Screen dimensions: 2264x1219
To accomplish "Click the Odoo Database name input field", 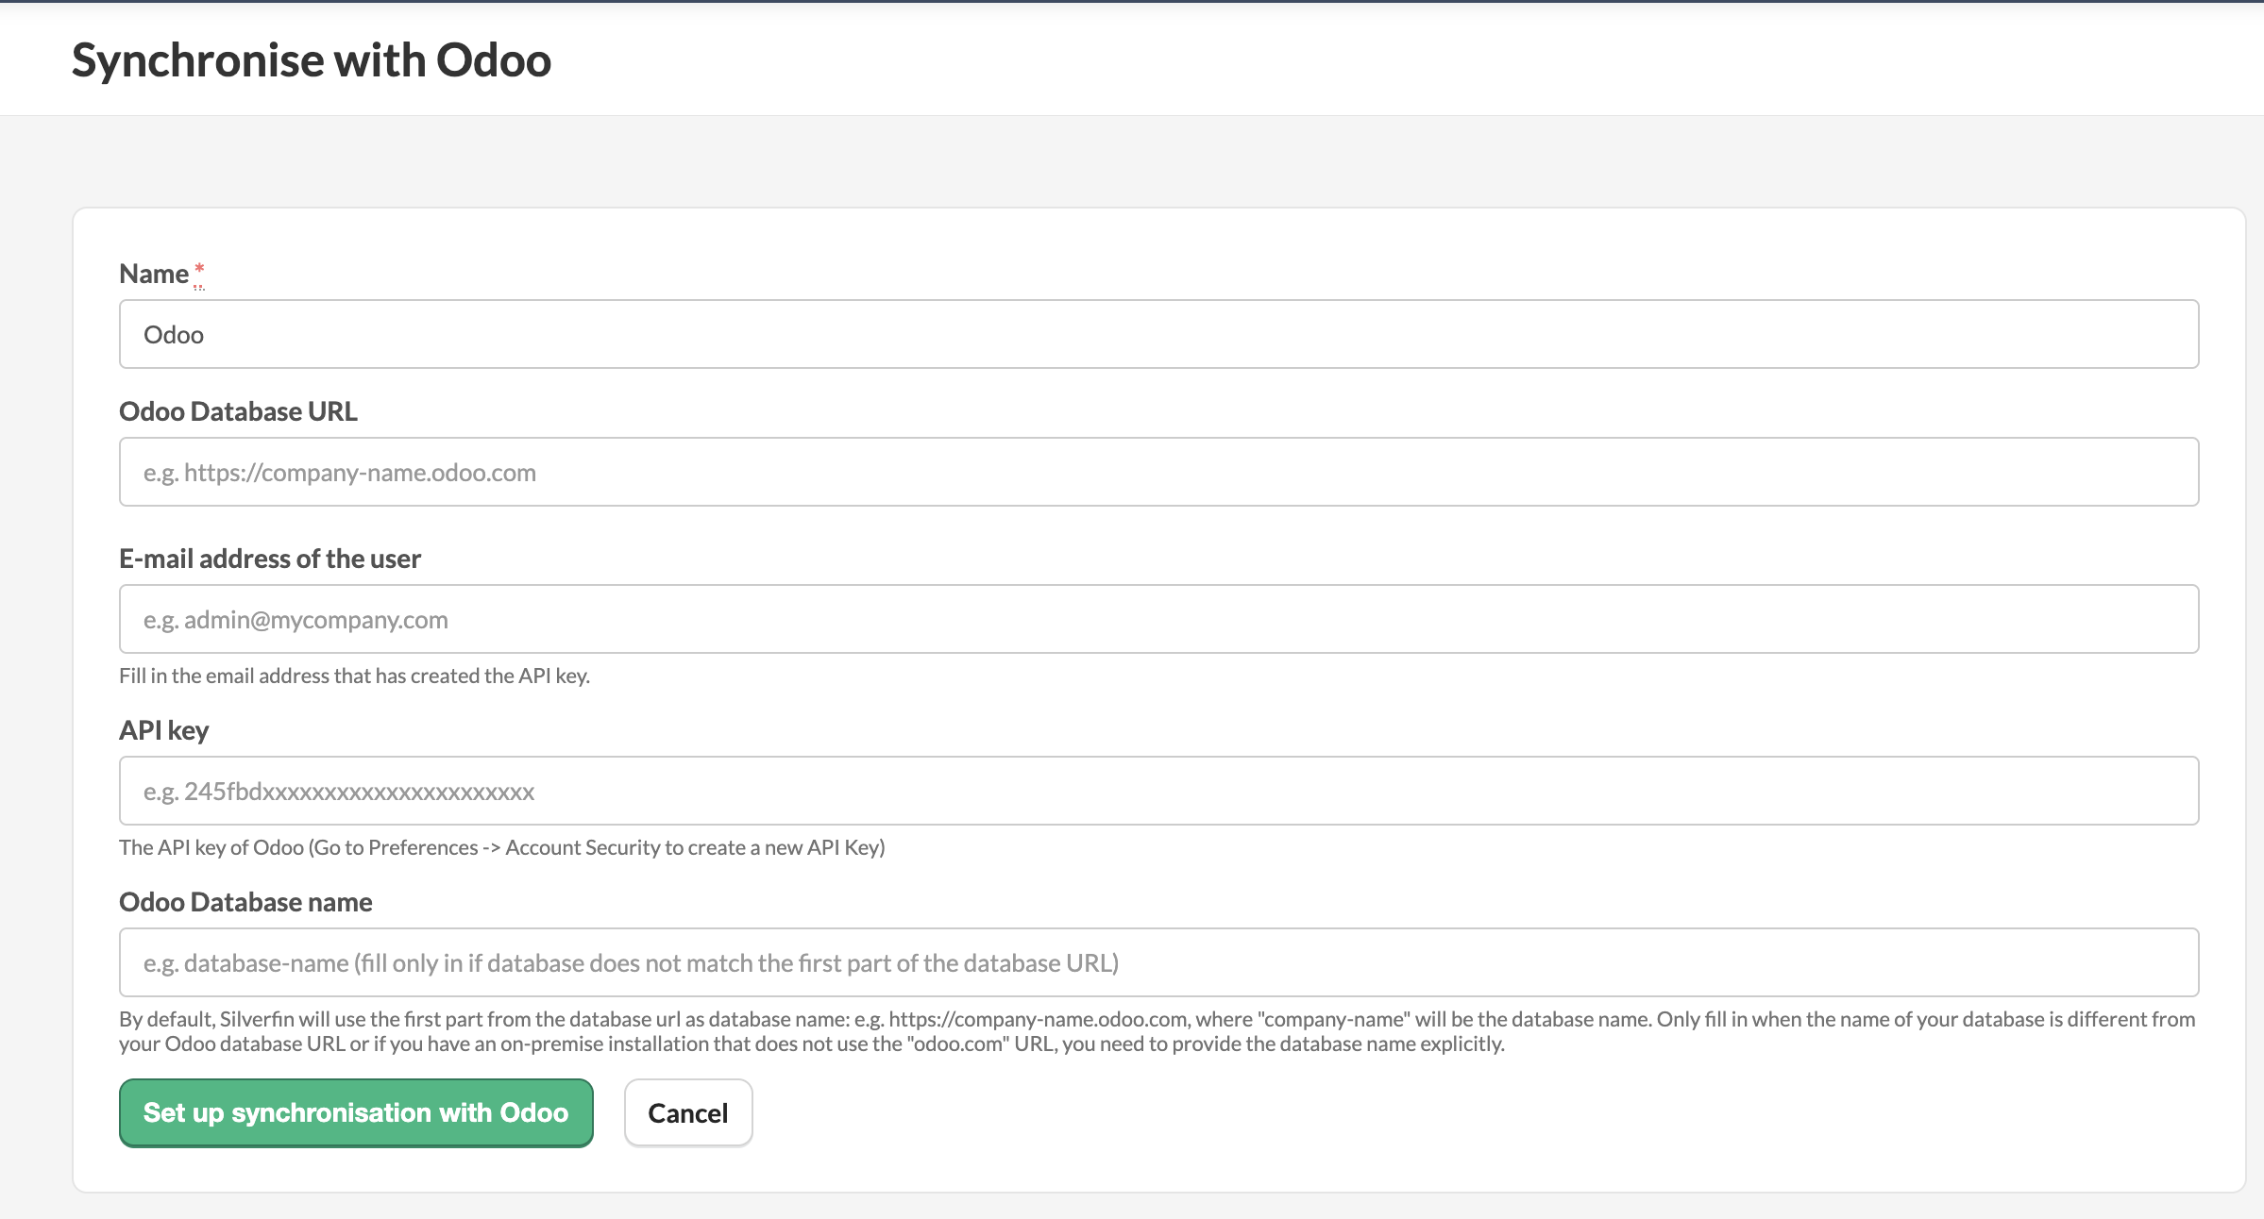I will [1158, 962].
